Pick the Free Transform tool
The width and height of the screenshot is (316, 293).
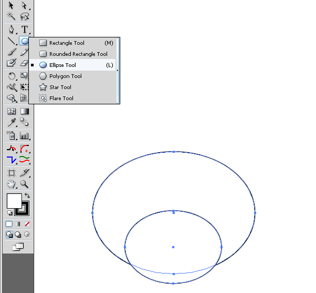[x=24, y=87]
